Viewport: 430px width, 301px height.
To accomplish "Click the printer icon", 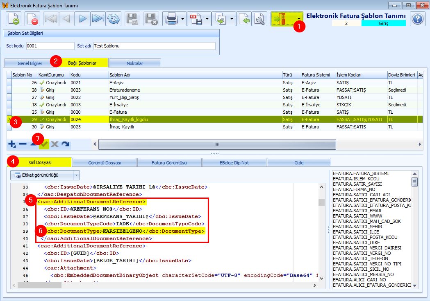I will (x=172, y=19).
